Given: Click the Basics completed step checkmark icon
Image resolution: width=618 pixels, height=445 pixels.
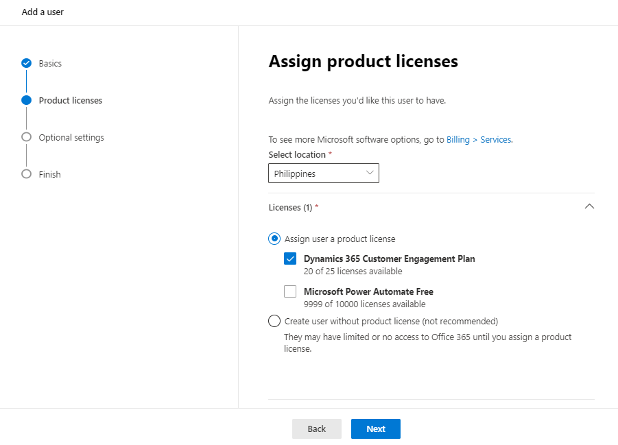Looking at the screenshot, I should 26,63.
